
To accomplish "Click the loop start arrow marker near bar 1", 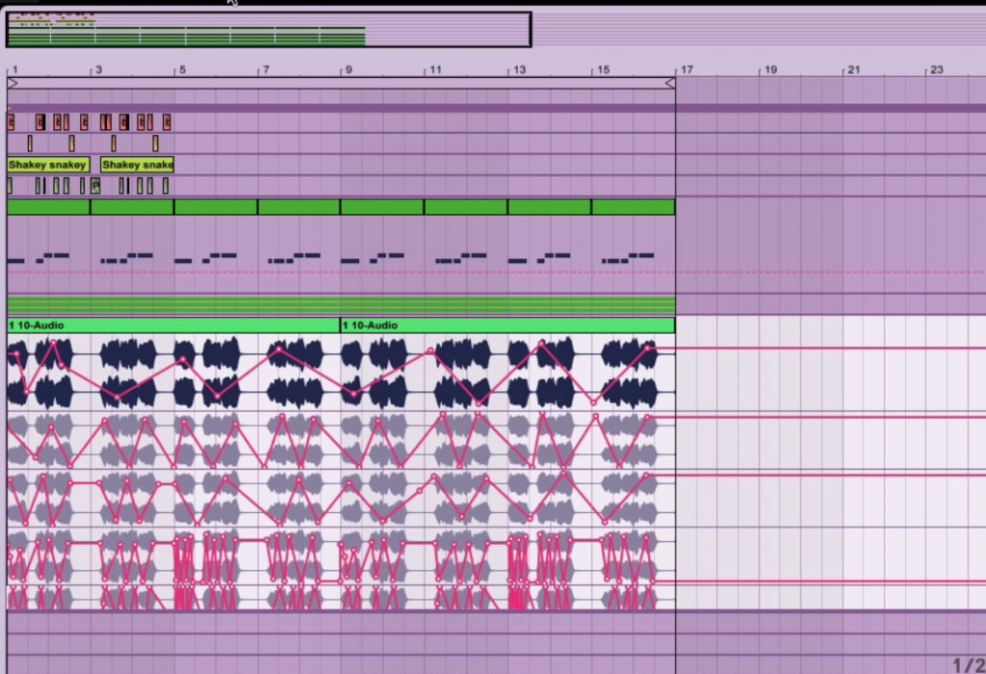I will click(x=12, y=84).
